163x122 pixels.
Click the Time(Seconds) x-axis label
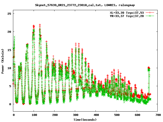coord(85,120)
